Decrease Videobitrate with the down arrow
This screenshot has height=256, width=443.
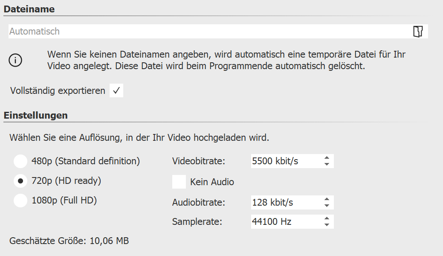327,164
